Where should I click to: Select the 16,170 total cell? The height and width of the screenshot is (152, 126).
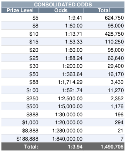(x=104, y=74)
